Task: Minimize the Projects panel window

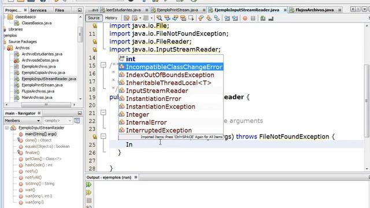Action: pos(80,10)
